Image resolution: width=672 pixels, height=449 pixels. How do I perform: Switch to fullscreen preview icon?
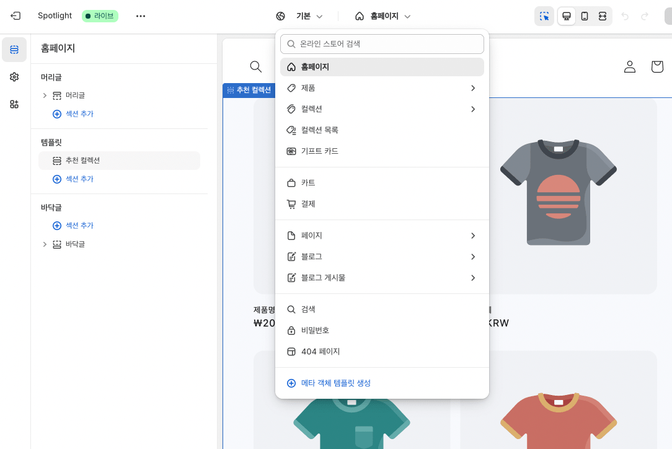(603, 16)
